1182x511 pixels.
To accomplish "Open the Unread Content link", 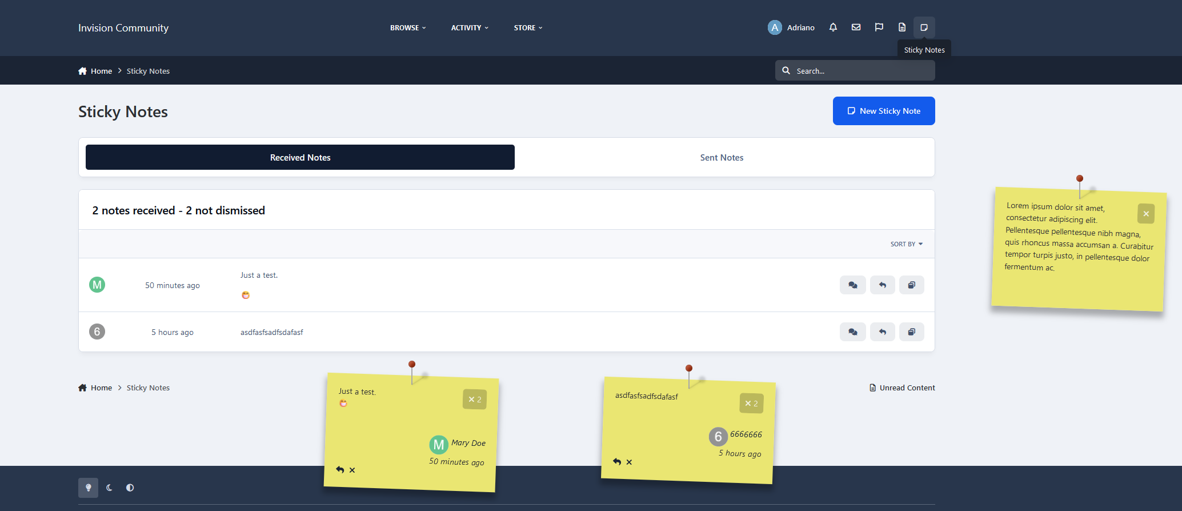I will click(x=902, y=388).
